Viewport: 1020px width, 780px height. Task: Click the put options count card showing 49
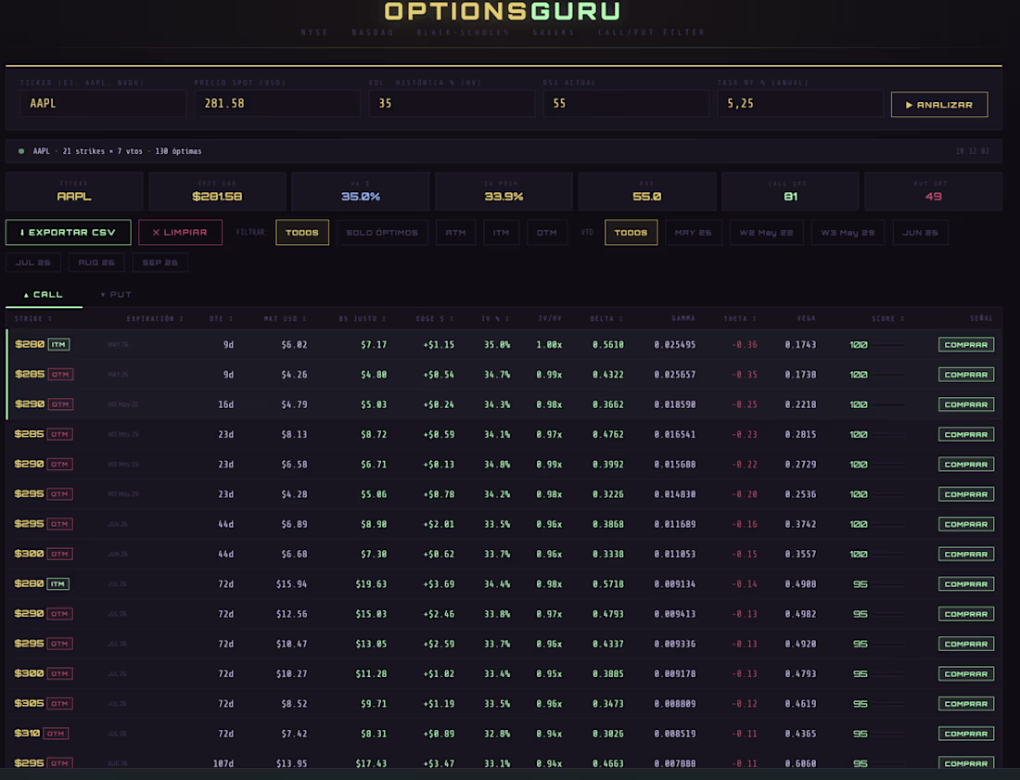click(934, 191)
